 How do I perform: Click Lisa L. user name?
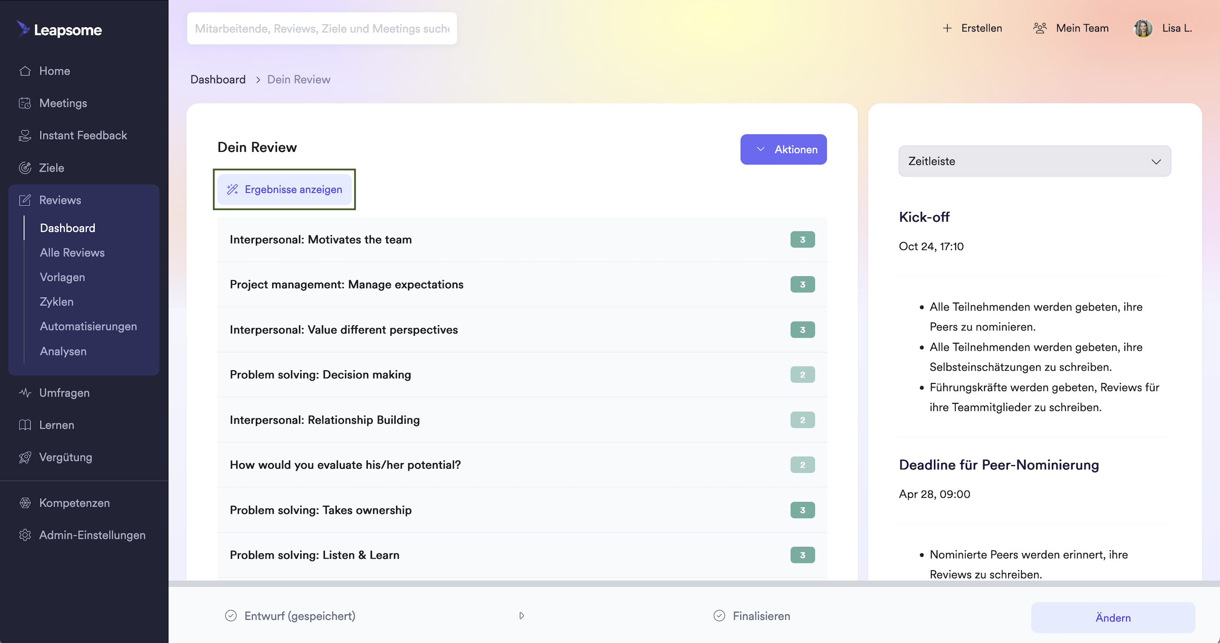tap(1177, 28)
